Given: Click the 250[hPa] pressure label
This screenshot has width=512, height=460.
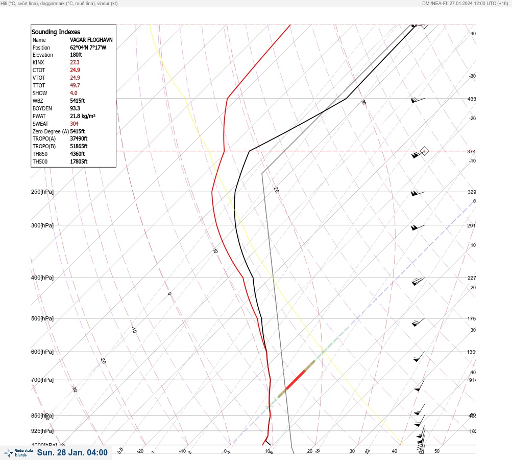Looking at the screenshot, I should [42, 192].
